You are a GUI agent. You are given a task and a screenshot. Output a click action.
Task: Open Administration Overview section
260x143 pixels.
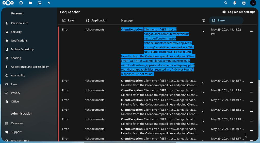17,123
